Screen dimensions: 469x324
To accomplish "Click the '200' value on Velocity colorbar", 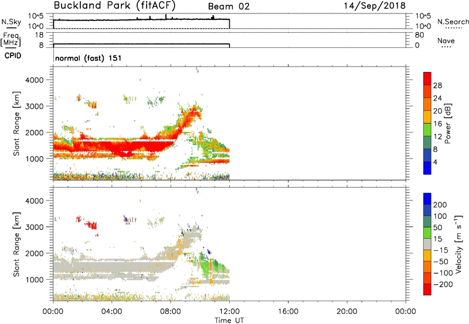I will 440,205.
